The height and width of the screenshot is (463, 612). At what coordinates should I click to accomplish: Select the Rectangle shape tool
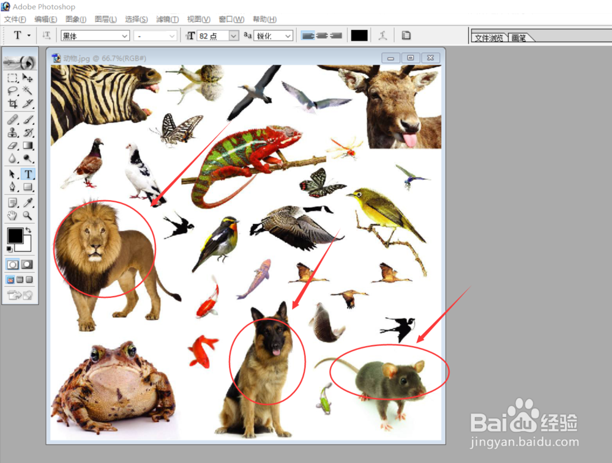[28, 187]
